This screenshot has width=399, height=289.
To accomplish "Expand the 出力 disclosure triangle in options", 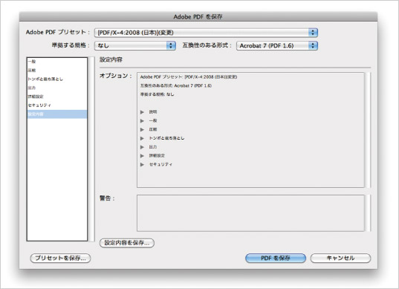I will 142,147.
